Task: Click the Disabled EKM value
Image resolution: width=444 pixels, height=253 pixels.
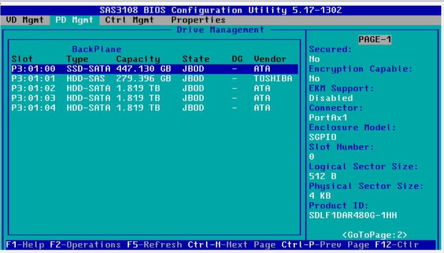Action: point(331,98)
